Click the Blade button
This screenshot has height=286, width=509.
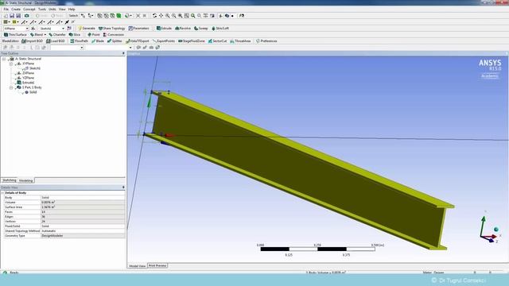[98, 41]
